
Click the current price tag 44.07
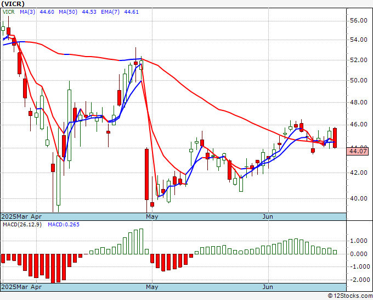(x=357, y=151)
